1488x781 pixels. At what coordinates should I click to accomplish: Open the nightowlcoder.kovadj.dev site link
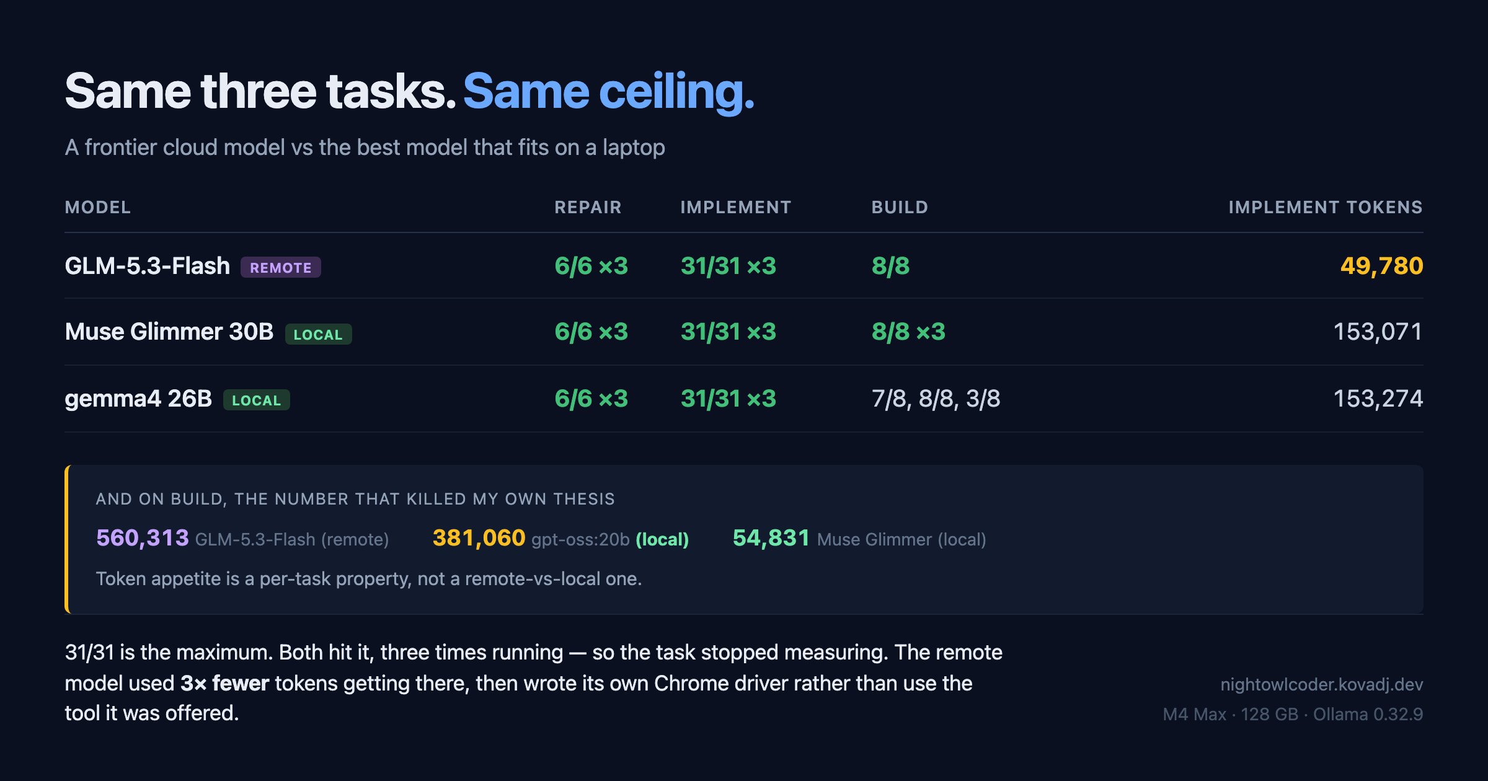(x=1322, y=684)
